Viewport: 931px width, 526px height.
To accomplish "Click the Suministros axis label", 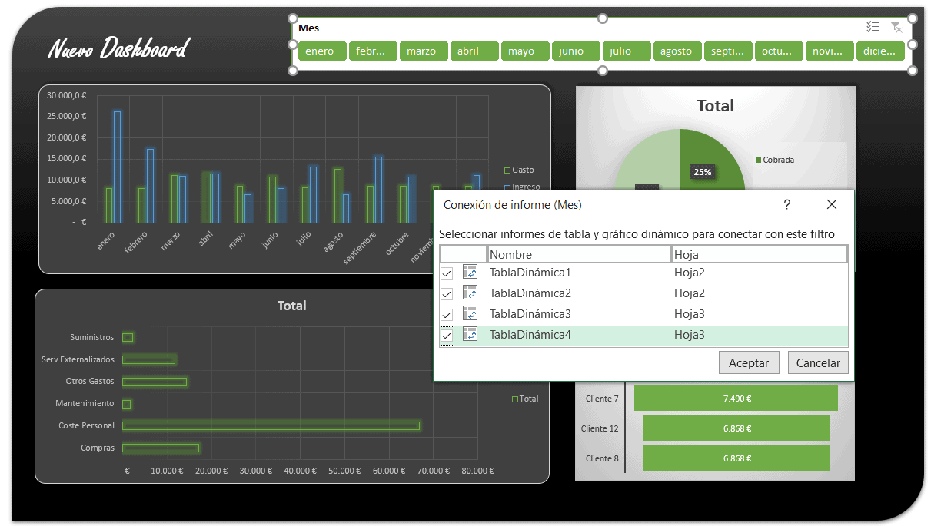I will (x=91, y=337).
